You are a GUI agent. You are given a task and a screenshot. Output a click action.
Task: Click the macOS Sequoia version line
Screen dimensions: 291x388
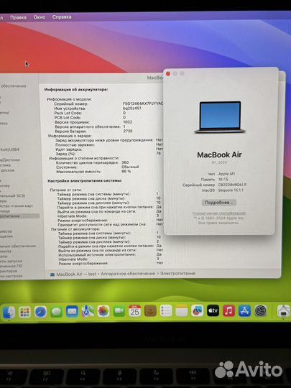(223, 190)
